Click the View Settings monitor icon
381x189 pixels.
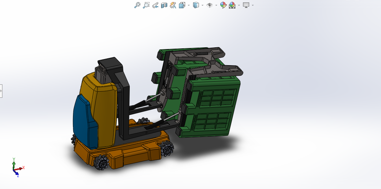(246, 5)
